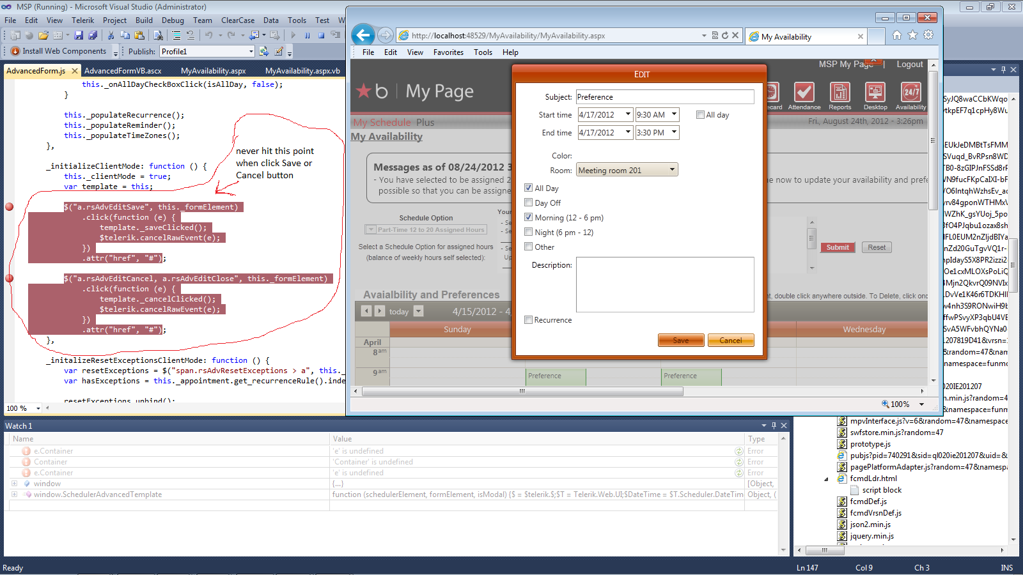
Task: Check Other checkbox in Edit dialog
Action: [x=529, y=247]
